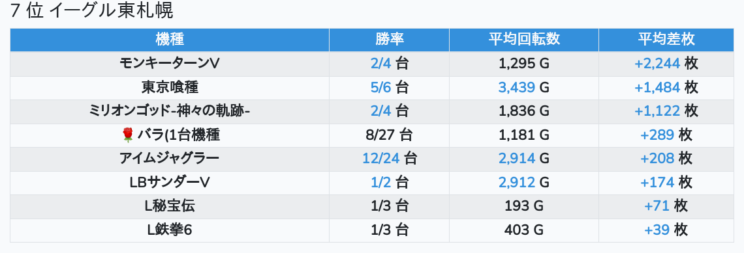Click +1,484 average difference for 東京喰種

point(657,88)
